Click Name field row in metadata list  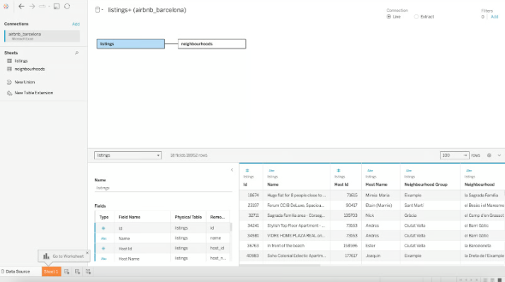(x=163, y=238)
